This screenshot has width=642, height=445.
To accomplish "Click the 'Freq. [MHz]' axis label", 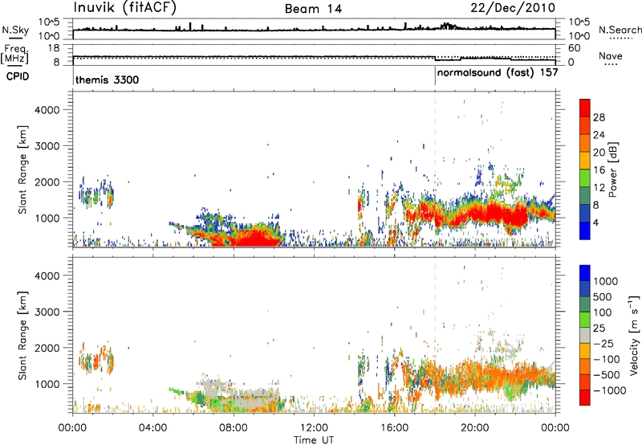I will (x=15, y=54).
